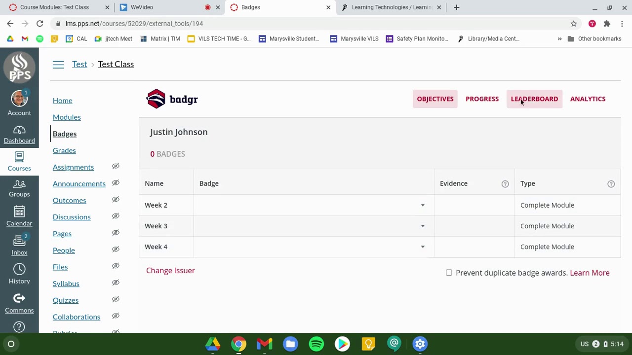This screenshot has height=355, width=632.
Task: Toggle visibility icon beside Discussions
Action: [116, 216]
